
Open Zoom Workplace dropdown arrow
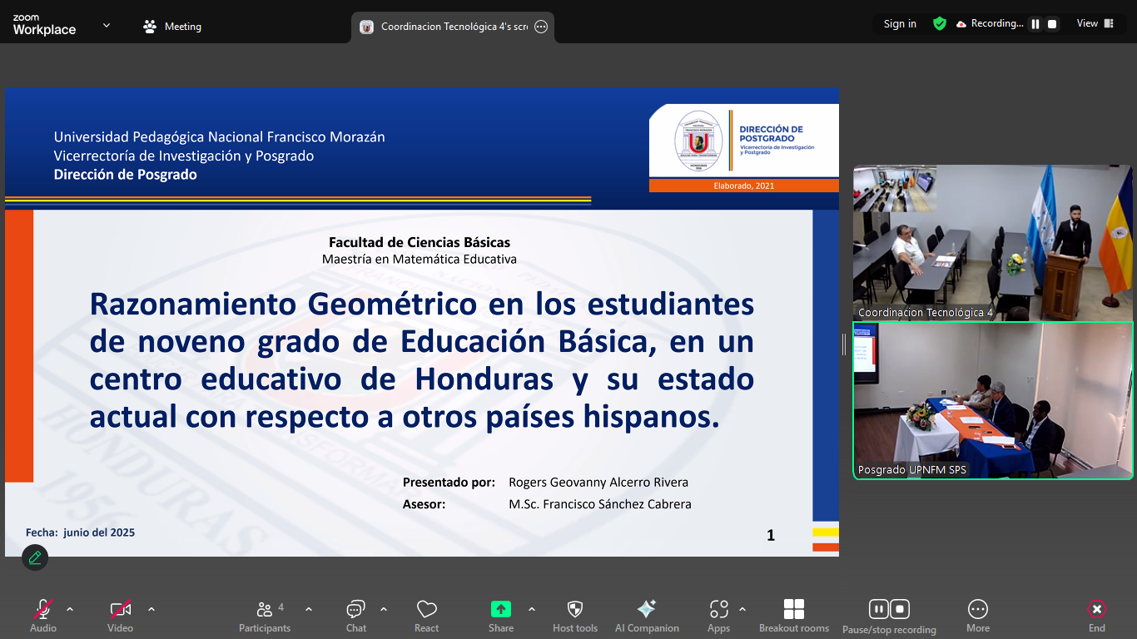click(x=107, y=25)
